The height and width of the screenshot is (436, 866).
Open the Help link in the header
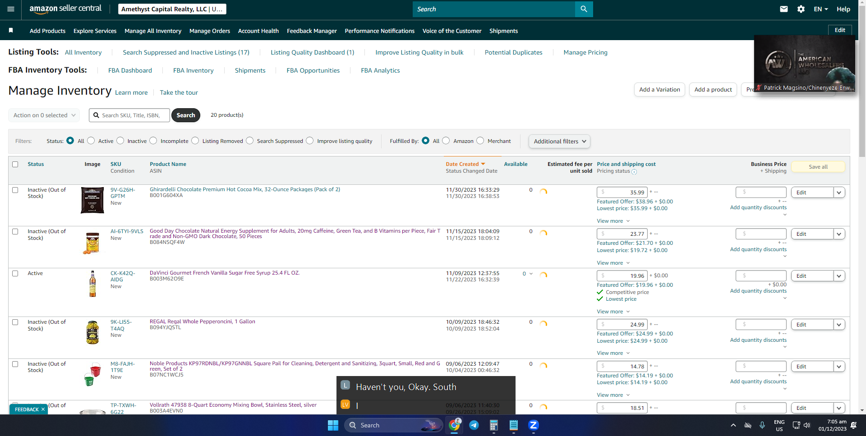tap(843, 9)
